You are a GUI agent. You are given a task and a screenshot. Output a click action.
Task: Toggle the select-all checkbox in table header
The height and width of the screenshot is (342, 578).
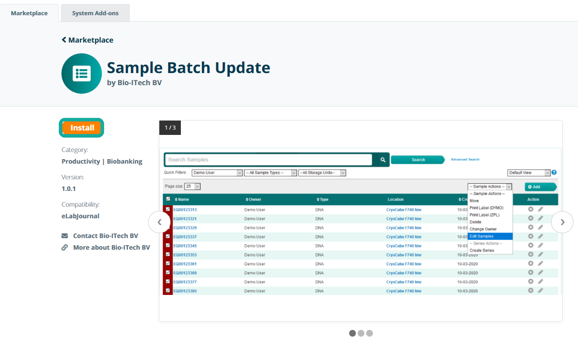tap(168, 199)
